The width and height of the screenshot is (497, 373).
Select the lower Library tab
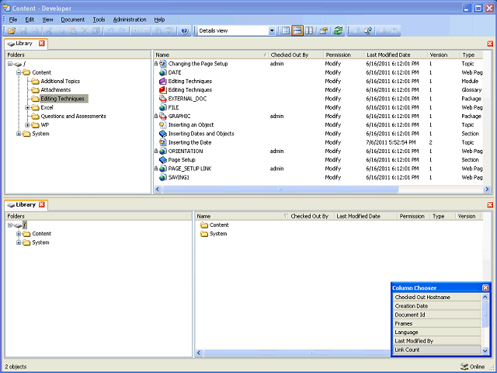[x=23, y=205]
